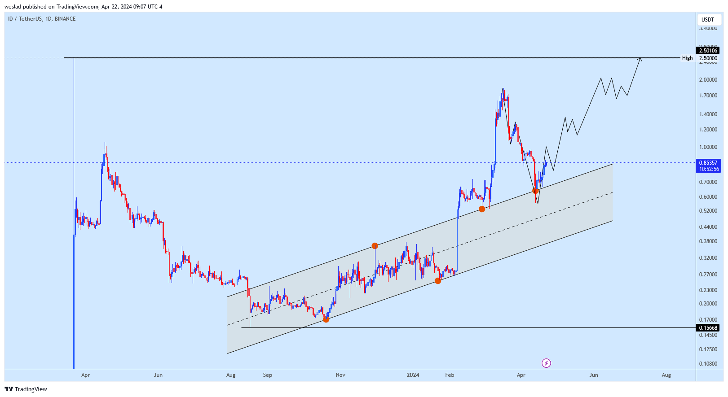
Task: Click the published-by header text 'weslad published on TradingView.com'
Action: pos(51,7)
